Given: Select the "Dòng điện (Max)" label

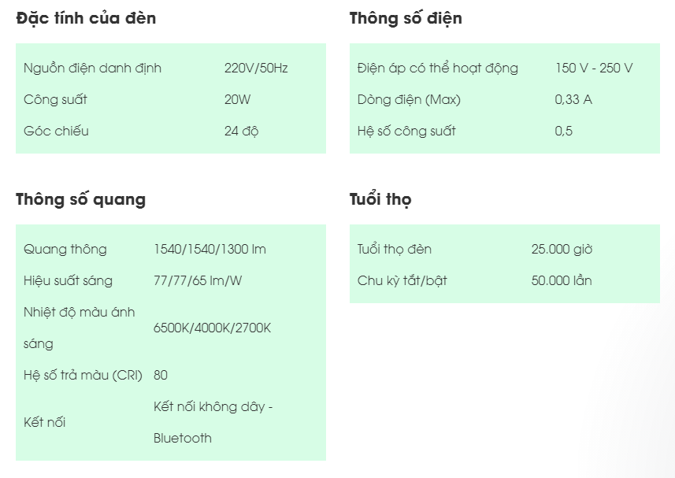Looking at the screenshot, I should coord(409,99).
